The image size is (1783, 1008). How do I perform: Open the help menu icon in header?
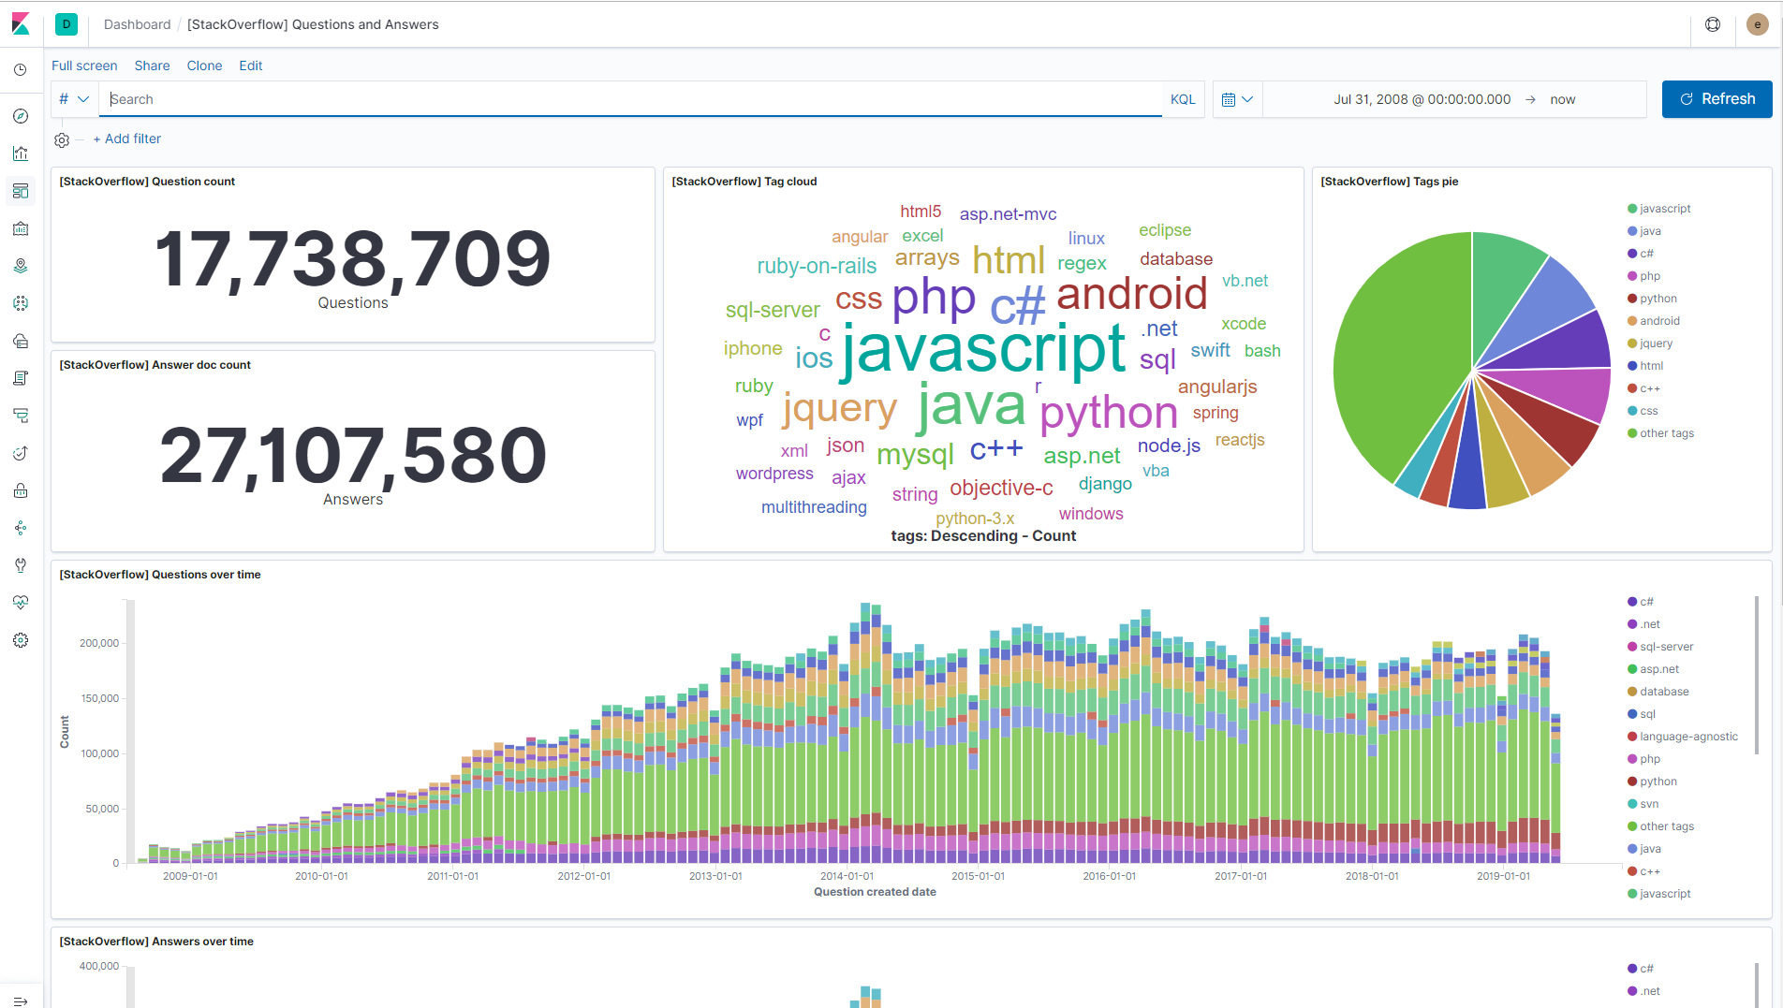[x=1713, y=24]
